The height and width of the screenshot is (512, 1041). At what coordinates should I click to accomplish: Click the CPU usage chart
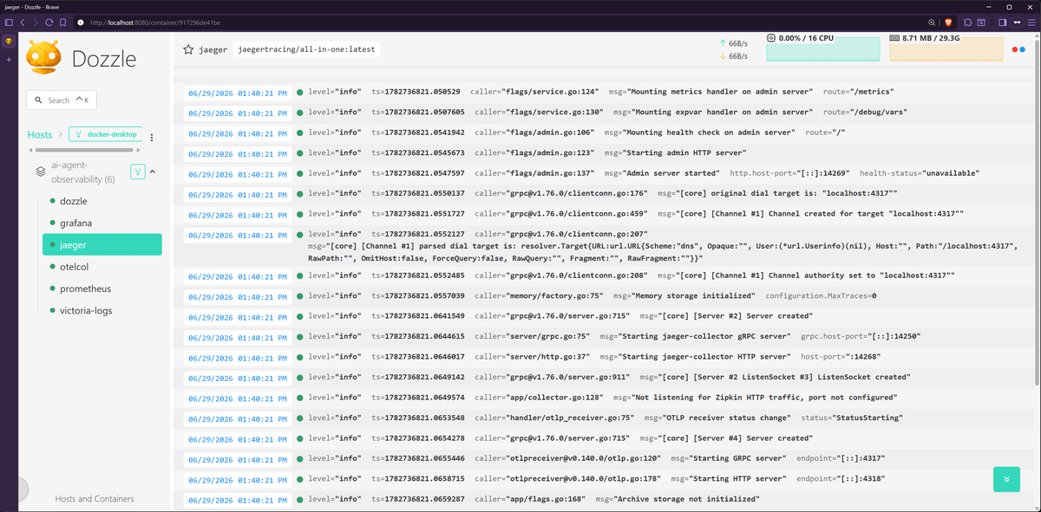823,49
